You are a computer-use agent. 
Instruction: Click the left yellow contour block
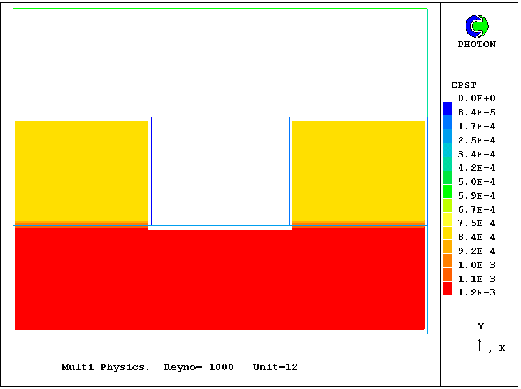click(x=82, y=171)
